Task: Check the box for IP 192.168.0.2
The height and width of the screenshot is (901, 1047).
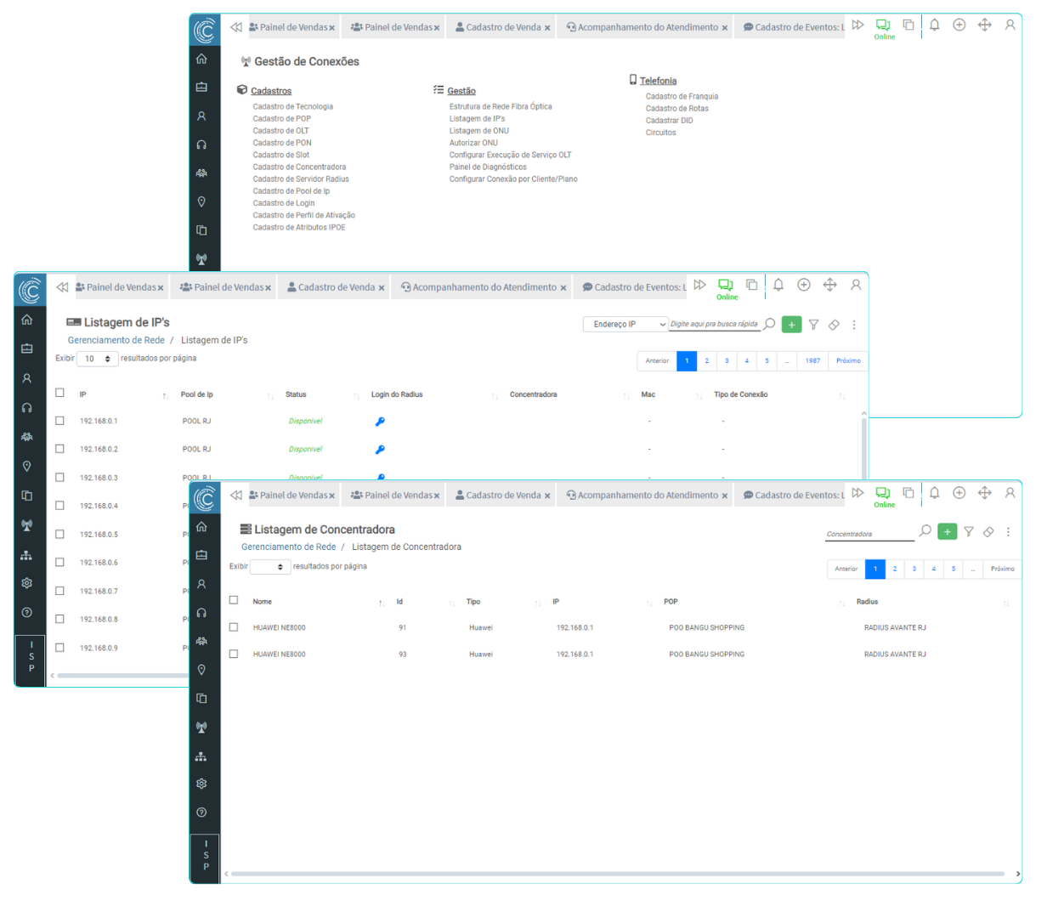Action: tap(59, 449)
